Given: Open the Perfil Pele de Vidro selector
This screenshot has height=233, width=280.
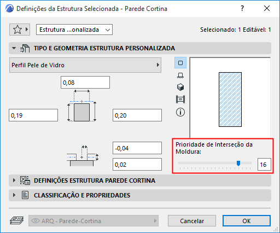Looking at the screenshot, I should point(85,65).
